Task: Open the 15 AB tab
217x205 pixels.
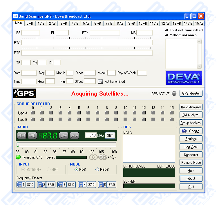Action: tap(199, 24)
